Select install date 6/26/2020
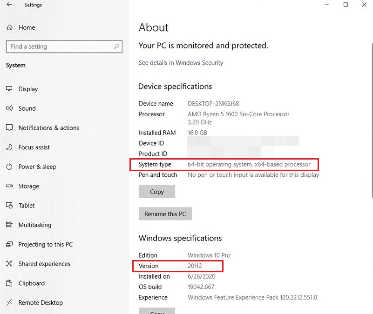 (201, 276)
